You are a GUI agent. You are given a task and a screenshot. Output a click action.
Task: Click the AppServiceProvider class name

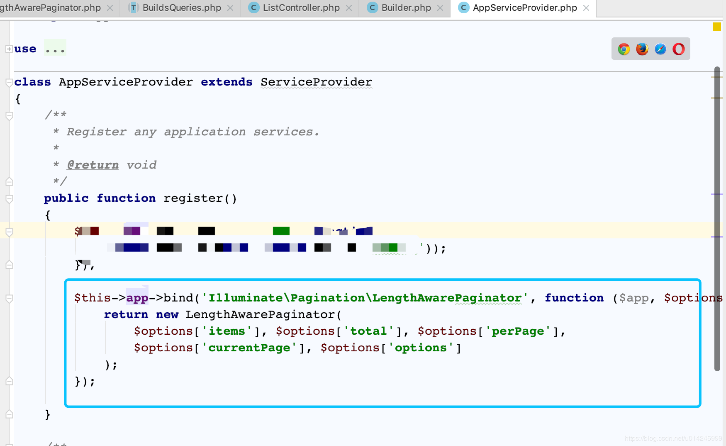[126, 82]
